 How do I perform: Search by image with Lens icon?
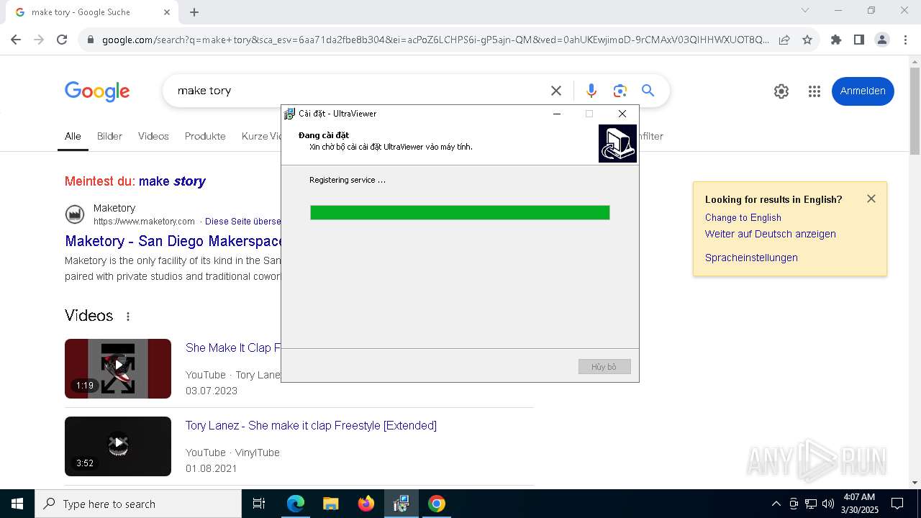tap(620, 91)
